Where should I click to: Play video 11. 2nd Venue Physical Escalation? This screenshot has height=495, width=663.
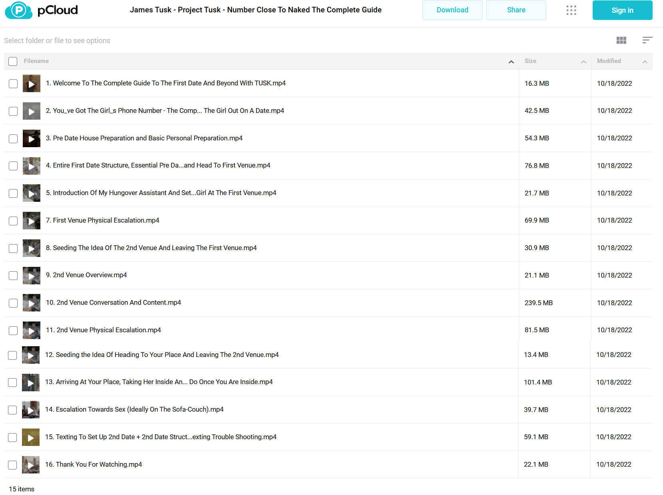click(32, 330)
